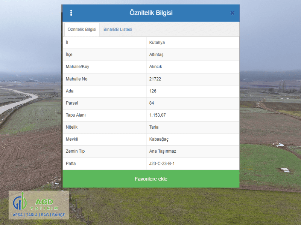Click the Zemin Tip row label

(75, 151)
